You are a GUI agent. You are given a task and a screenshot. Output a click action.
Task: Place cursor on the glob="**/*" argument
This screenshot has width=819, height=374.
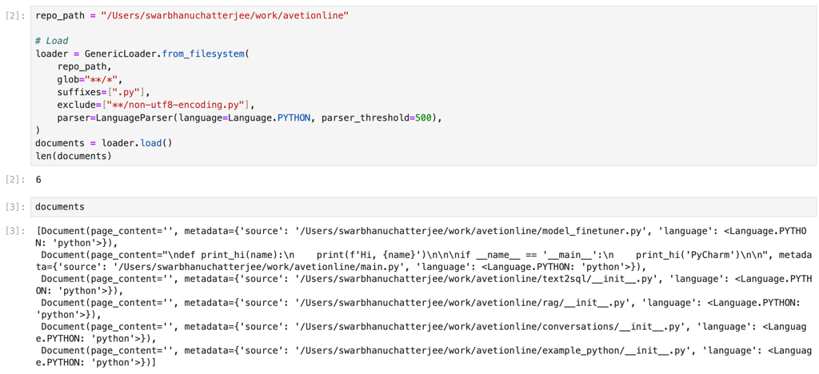click(90, 79)
